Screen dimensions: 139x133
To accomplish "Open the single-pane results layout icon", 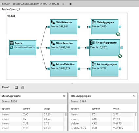I will point(16,87).
